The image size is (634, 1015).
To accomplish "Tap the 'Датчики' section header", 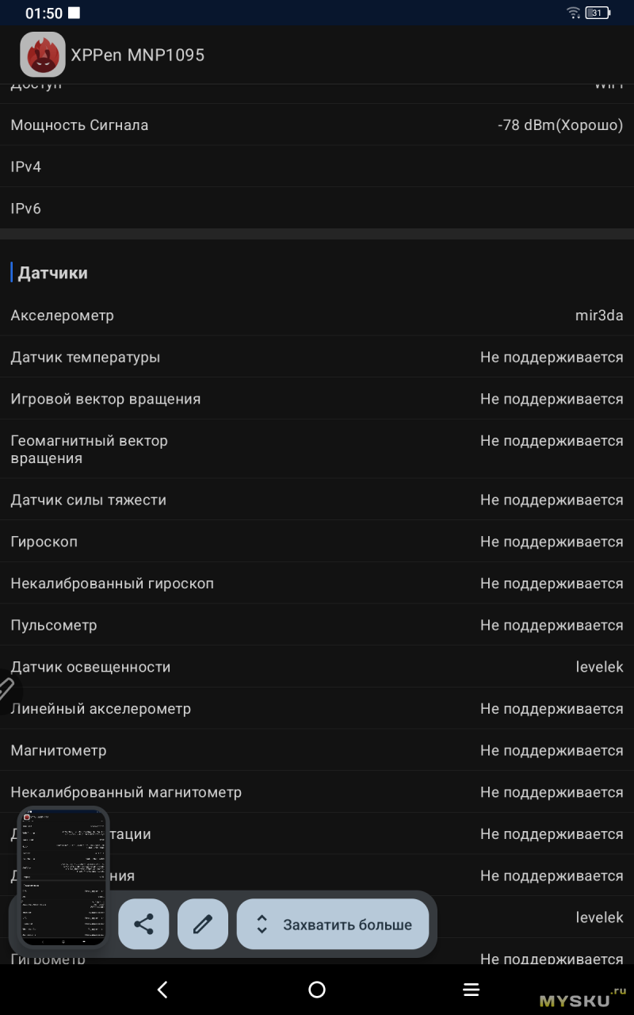I will tap(52, 273).
